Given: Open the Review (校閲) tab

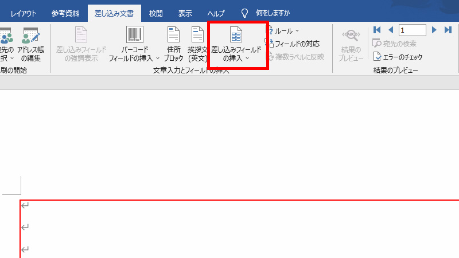Looking at the screenshot, I should [x=155, y=13].
